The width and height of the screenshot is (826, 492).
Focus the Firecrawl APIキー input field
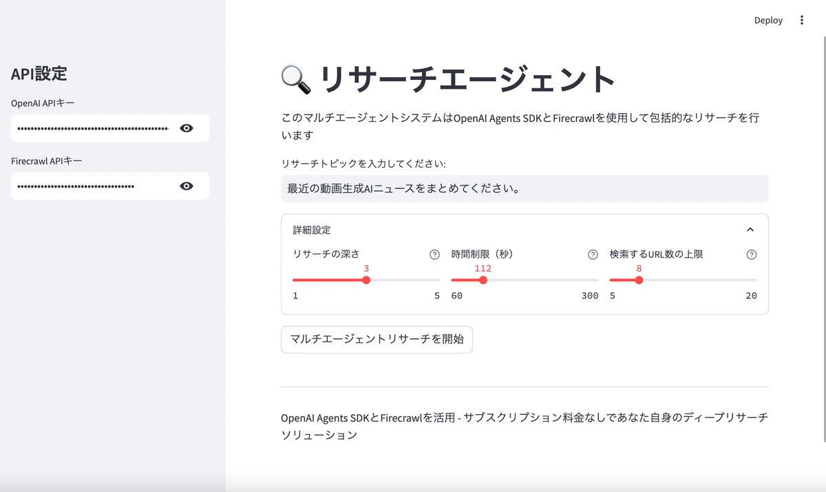pos(94,186)
